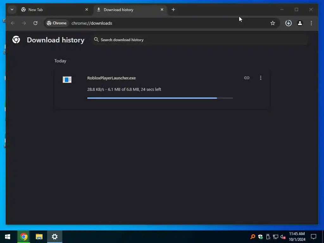
Task: Click the muted volume tray icon
Action: [x=283, y=237]
